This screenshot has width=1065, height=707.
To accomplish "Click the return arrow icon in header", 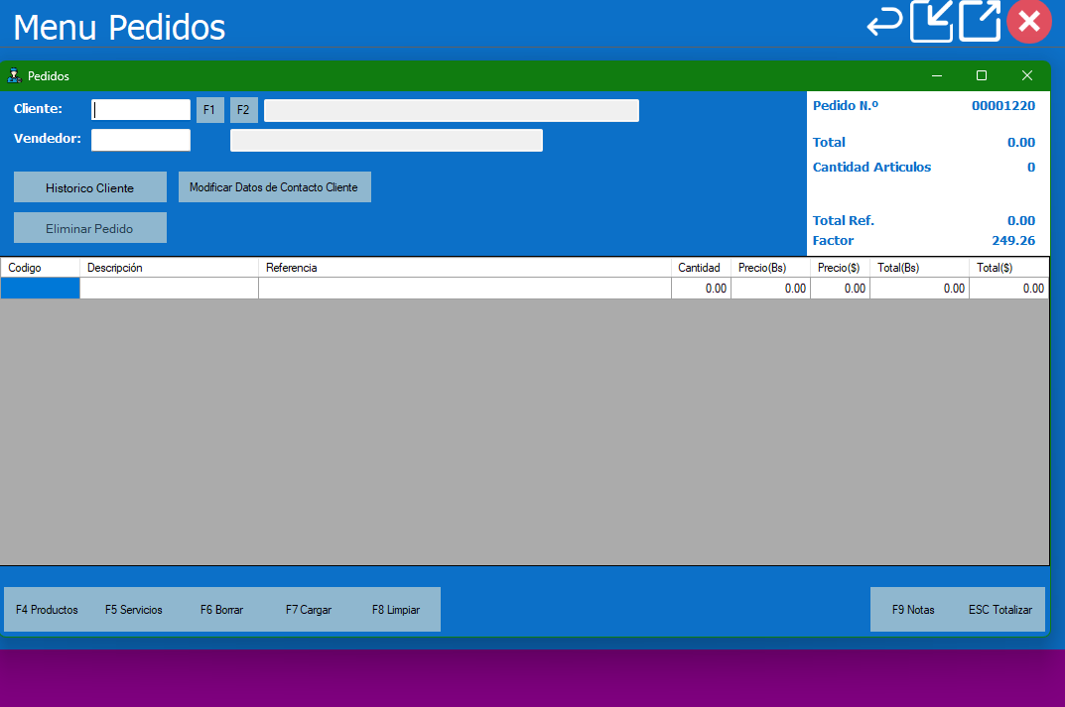I will (x=884, y=22).
